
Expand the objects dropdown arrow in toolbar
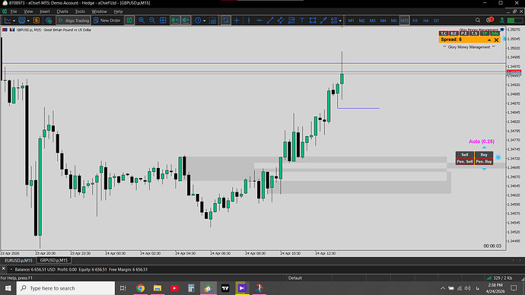click(x=340, y=21)
